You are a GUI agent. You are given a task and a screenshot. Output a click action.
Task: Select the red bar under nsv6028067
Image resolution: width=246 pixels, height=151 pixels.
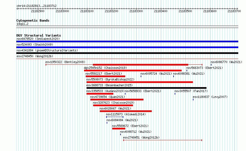pos(126,111)
